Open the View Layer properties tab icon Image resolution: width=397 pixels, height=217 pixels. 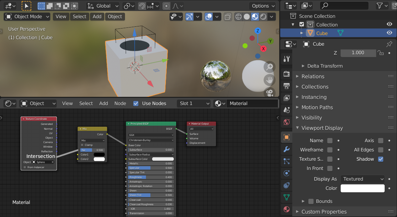coord(287,98)
